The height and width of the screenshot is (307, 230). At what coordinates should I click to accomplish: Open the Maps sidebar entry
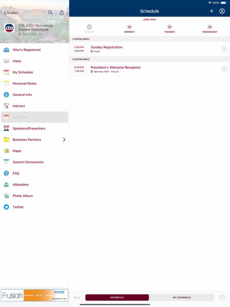click(x=35, y=151)
